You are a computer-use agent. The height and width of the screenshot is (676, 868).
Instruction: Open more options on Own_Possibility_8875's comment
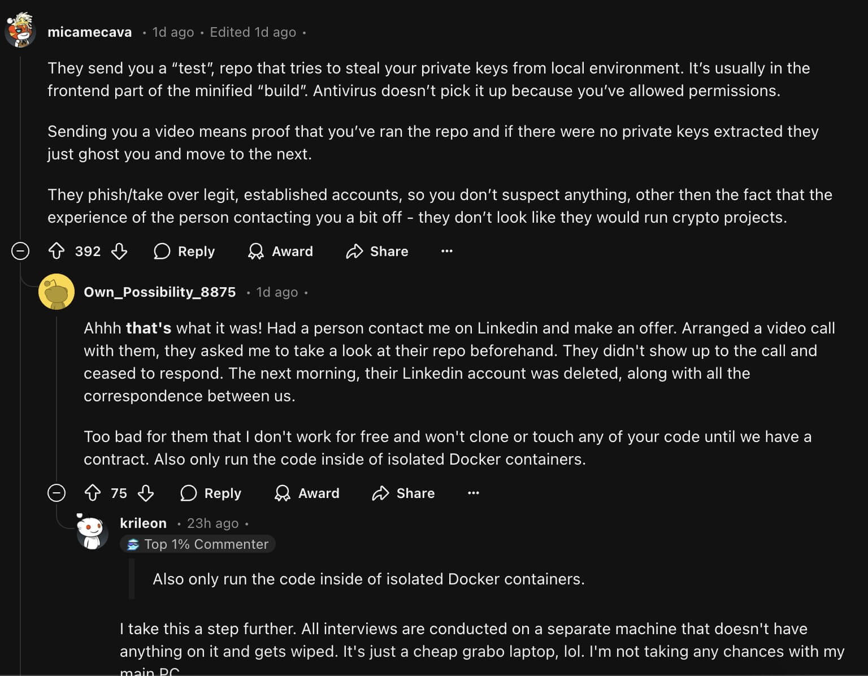pos(473,493)
